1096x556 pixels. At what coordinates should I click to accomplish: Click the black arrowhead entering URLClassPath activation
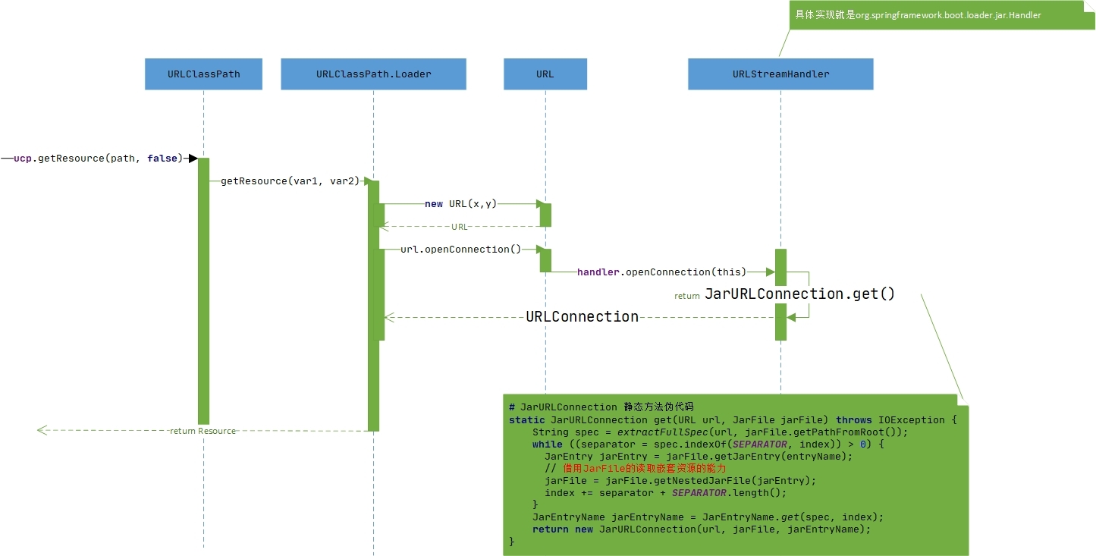pyautogui.click(x=193, y=159)
